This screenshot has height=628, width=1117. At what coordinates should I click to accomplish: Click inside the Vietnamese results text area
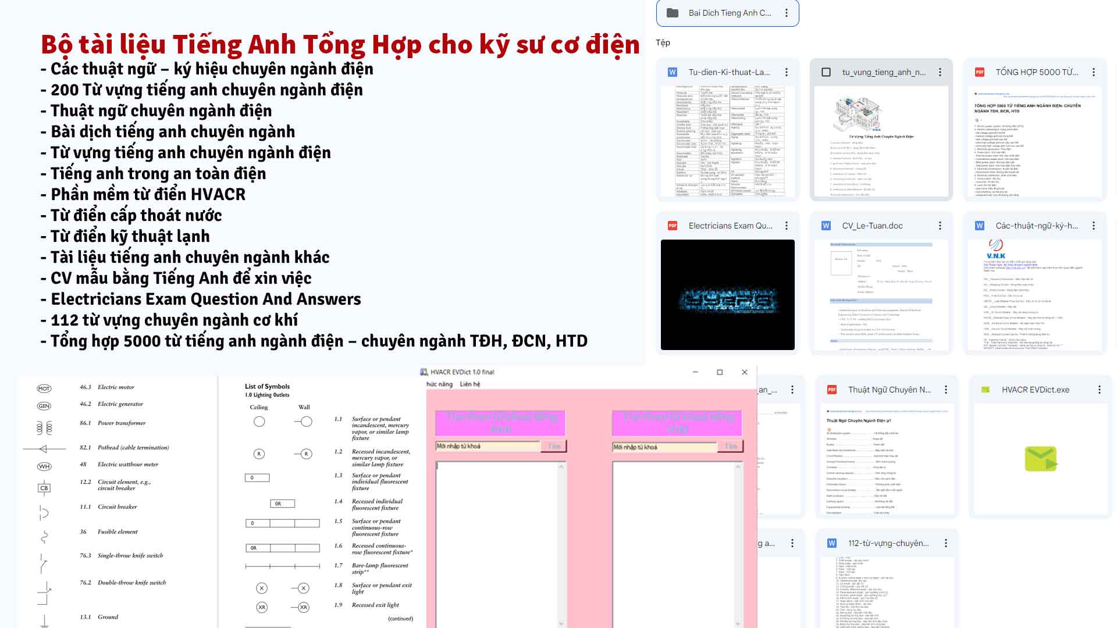click(673, 545)
